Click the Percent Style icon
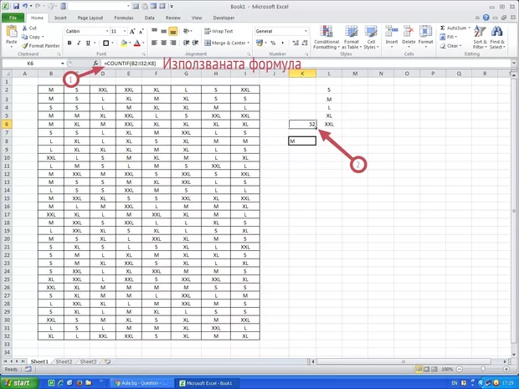 tap(273, 43)
